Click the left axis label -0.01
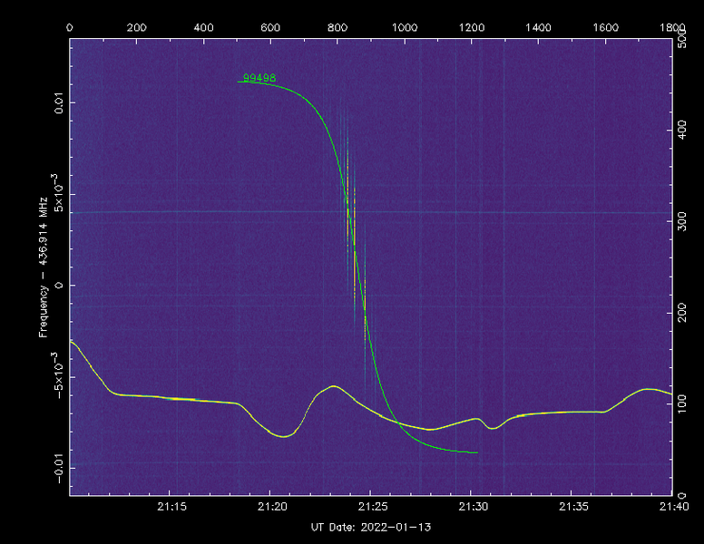This screenshot has height=544, width=704. click(x=58, y=469)
